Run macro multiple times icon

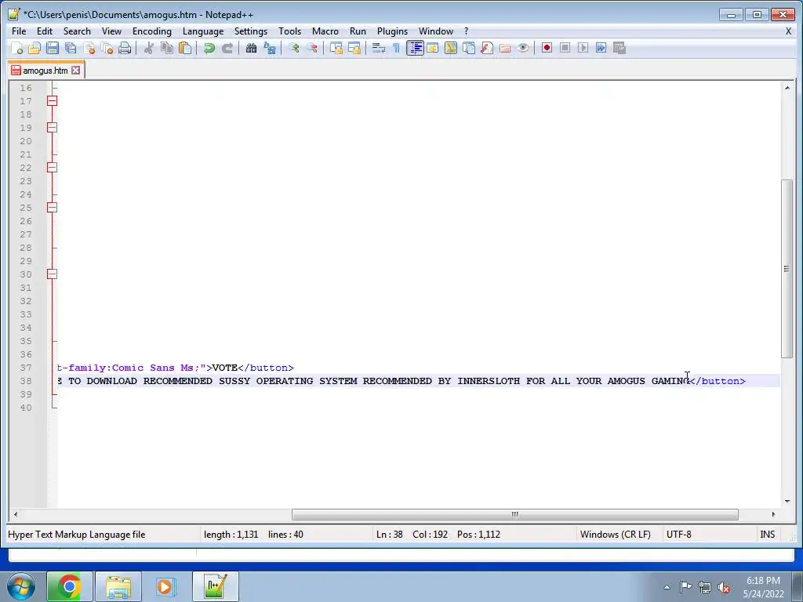[601, 48]
